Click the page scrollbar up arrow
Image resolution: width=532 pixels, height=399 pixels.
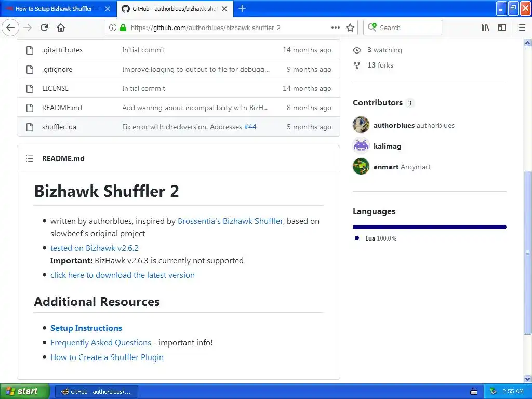[x=528, y=43]
